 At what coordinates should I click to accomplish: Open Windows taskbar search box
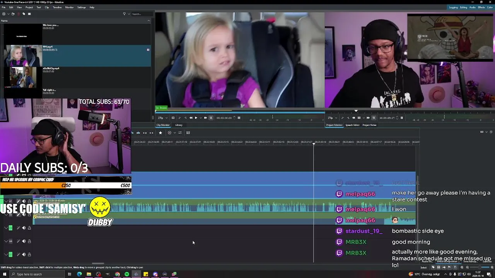click(x=37, y=274)
